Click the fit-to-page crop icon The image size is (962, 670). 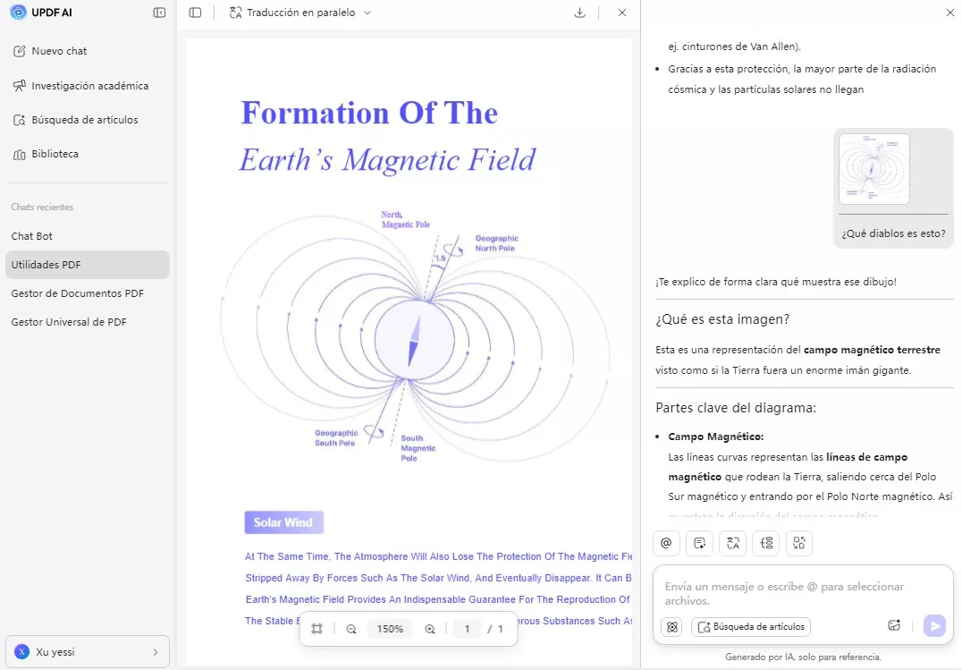pyautogui.click(x=316, y=629)
